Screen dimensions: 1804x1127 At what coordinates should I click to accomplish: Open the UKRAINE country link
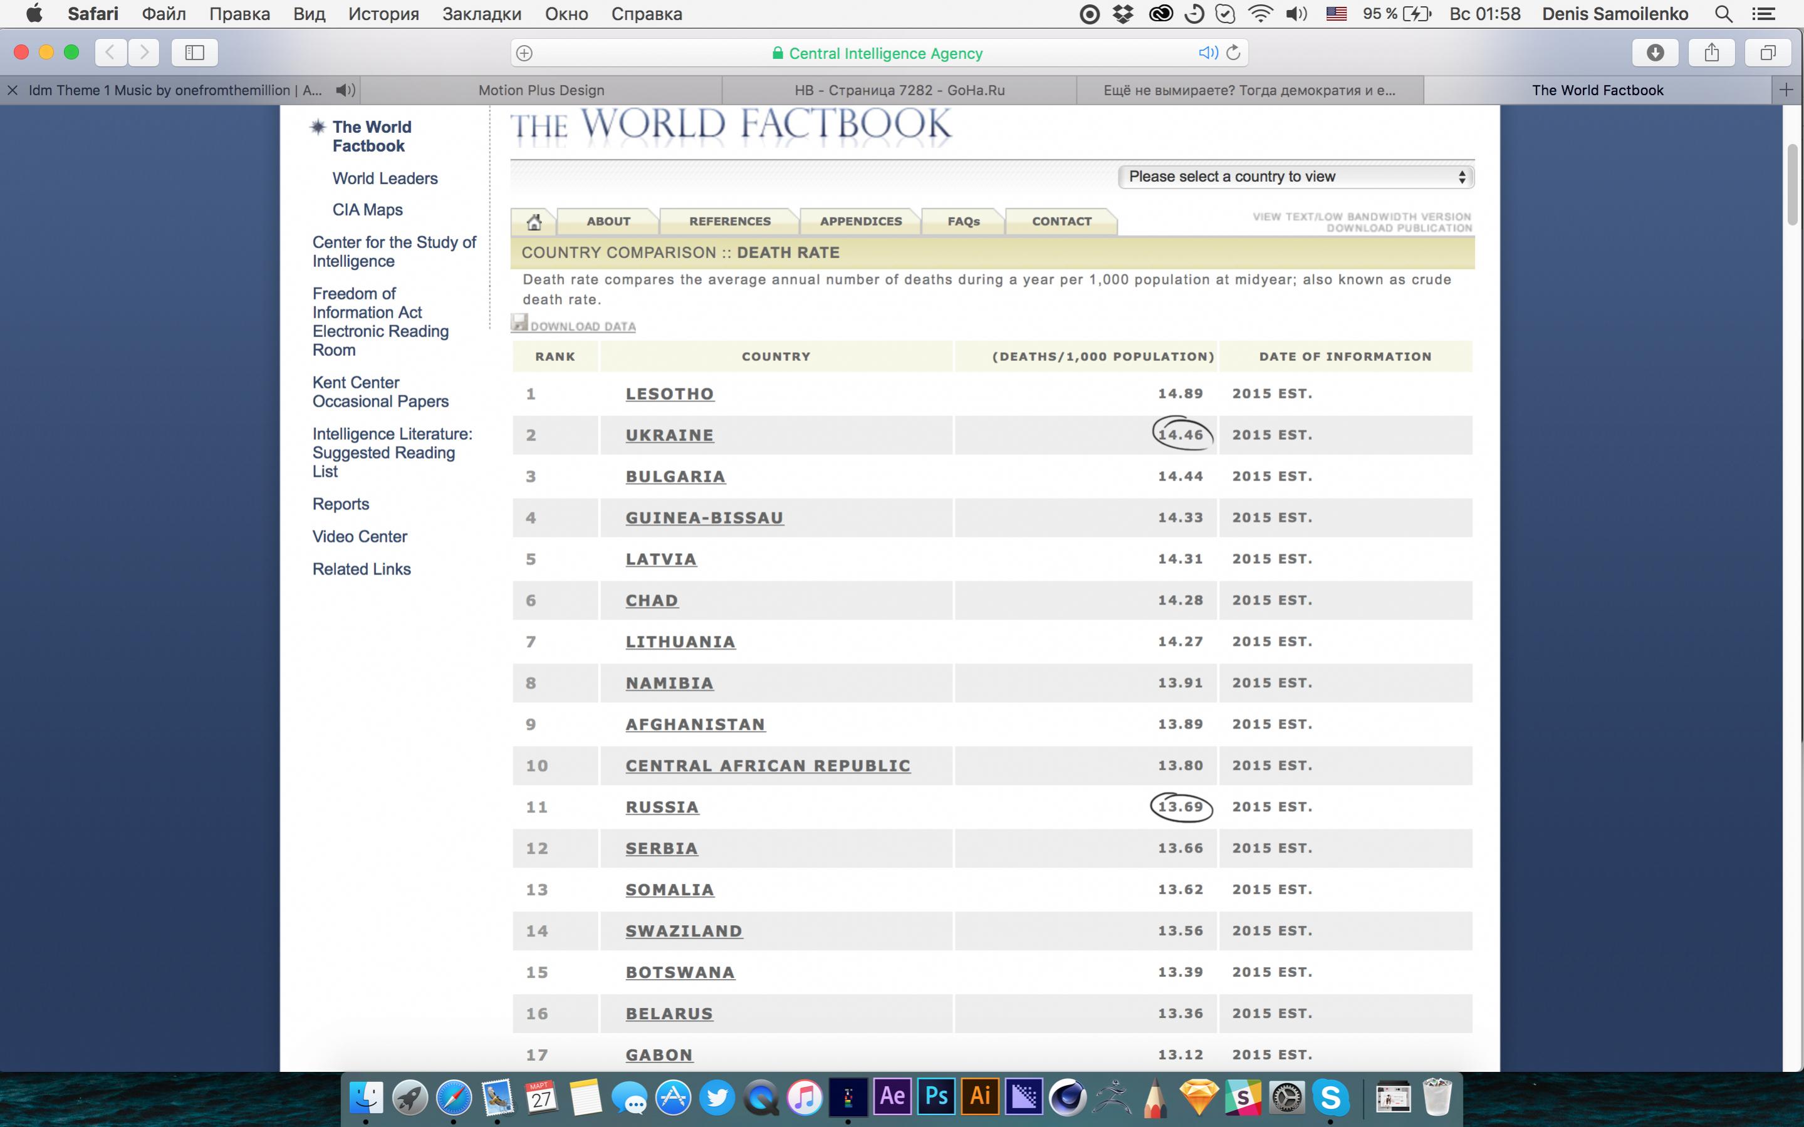pyautogui.click(x=669, y=435)
